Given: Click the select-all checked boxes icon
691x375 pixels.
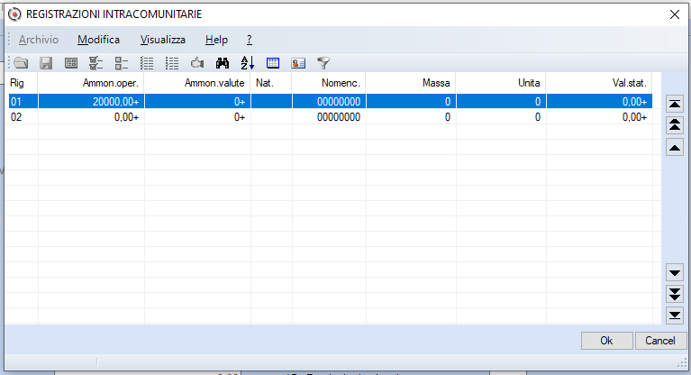Looking at the screenshot, I should pos(95,63).
